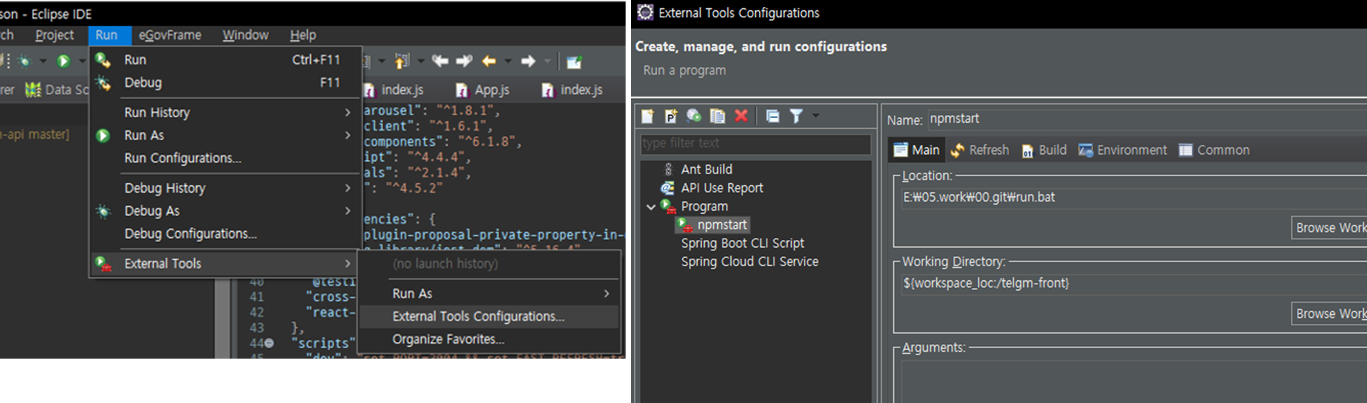Viewport: 1367px width, 403px height.
Task: Click the New launch configuration prototype icon
Action: 671,116
